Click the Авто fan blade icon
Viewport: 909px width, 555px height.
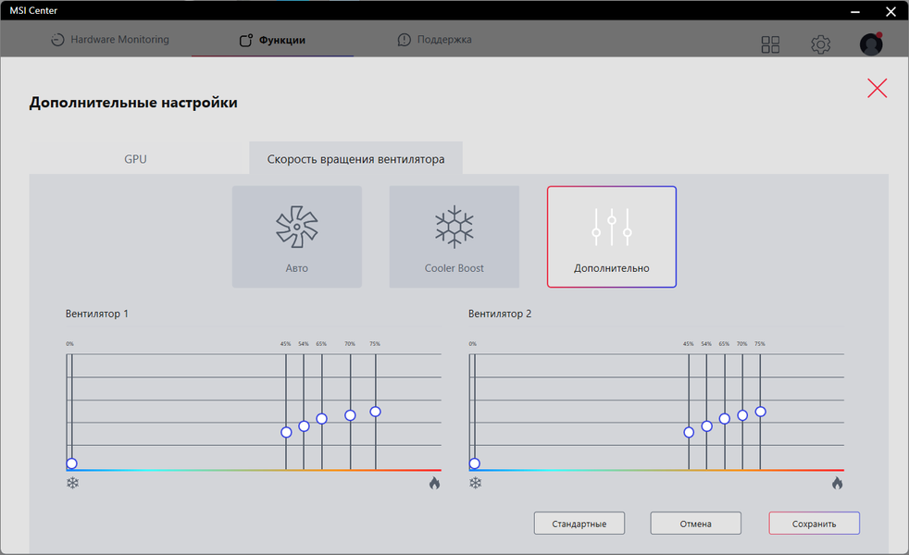click(x=297, y=227)
